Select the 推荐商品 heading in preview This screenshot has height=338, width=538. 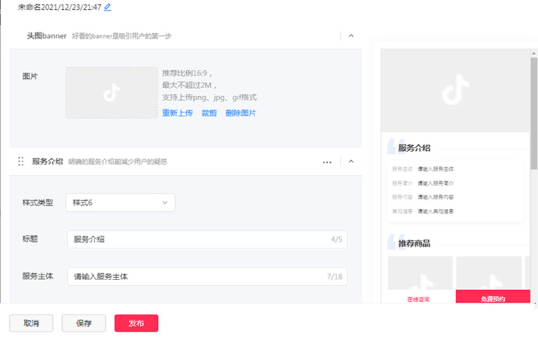[x=414, y=243]
